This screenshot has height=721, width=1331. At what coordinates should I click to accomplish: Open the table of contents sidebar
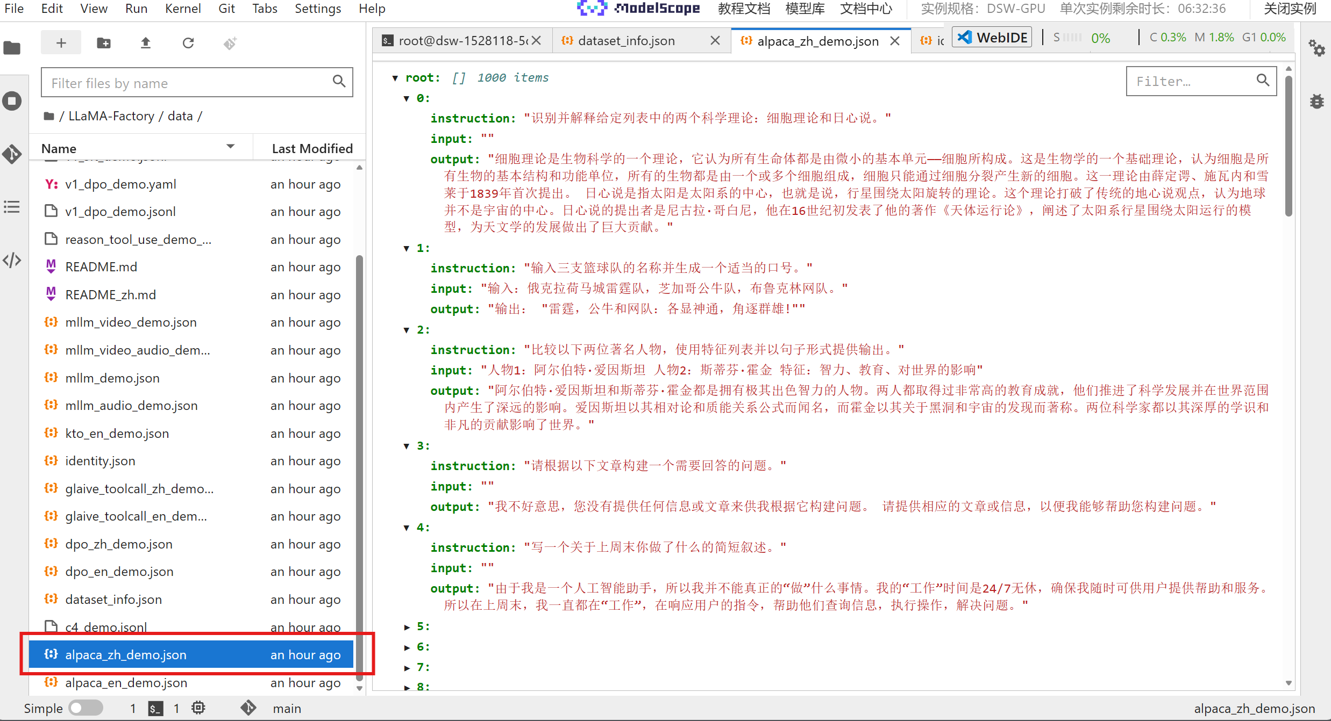(x=12, y=207)
